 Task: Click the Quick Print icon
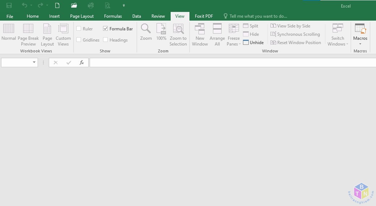click(91, 5)
